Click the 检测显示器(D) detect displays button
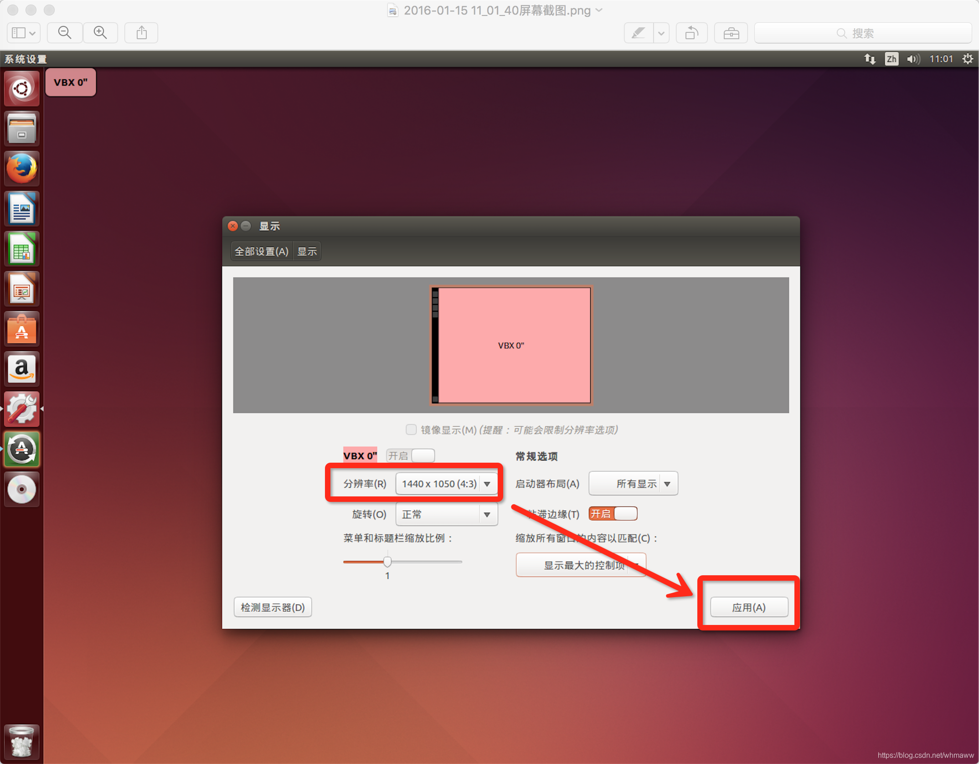The image size is (979, 764). 273,607
